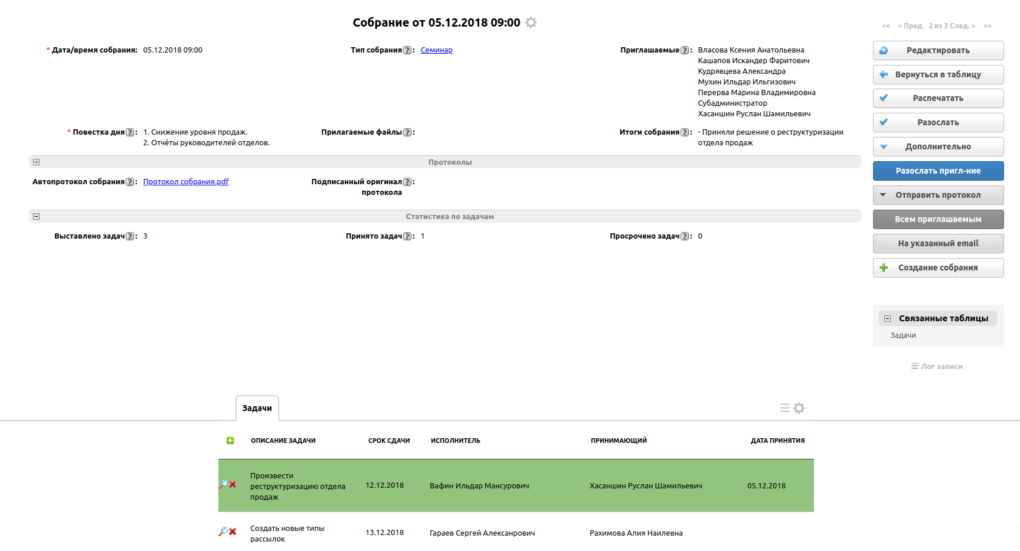
Task: Open the tasks table settings gear
Action: pyautogui.click(x=799, y=408)
